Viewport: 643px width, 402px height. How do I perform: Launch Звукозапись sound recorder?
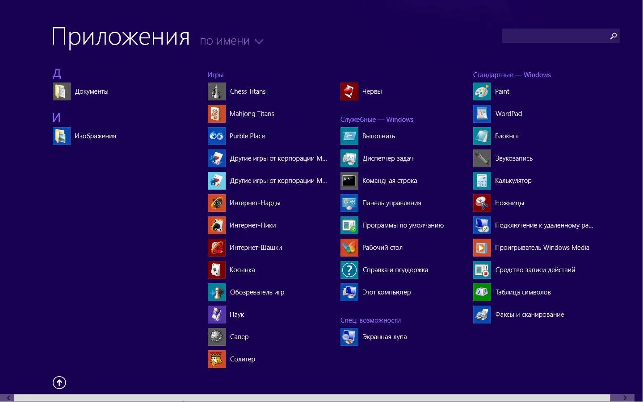[x=503, y=158]
